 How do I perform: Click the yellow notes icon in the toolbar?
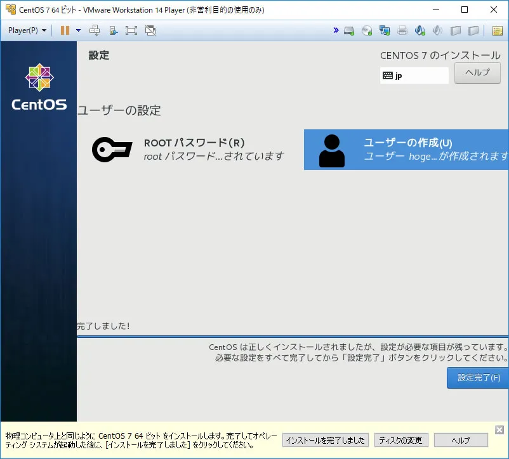[498, 31]
